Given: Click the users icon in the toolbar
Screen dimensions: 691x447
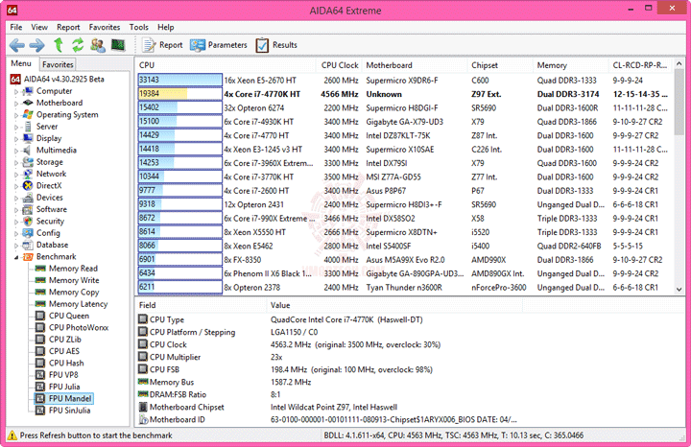Looking at the screenshot, I should (x=98, y=45).
